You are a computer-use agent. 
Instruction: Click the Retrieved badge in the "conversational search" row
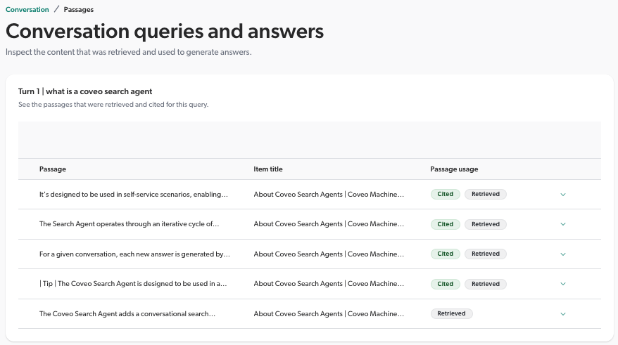coord(452,313)
